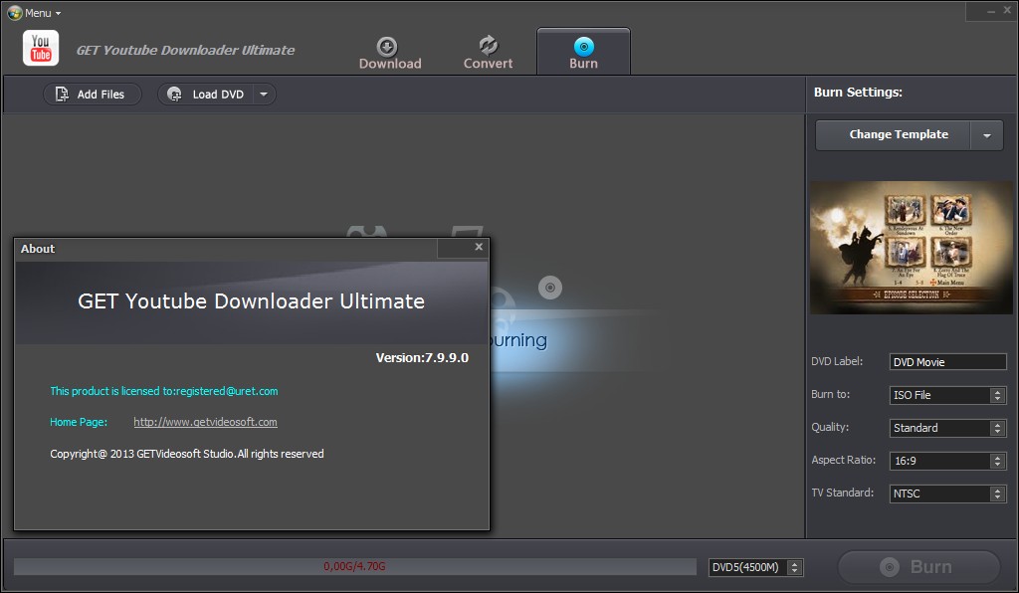Click the Change Template button
The image size is (1019, 593).
pos(893,135)
